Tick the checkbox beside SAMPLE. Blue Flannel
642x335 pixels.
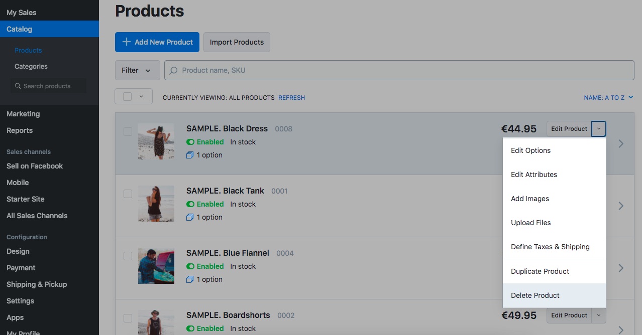click(x=128, y=256)
